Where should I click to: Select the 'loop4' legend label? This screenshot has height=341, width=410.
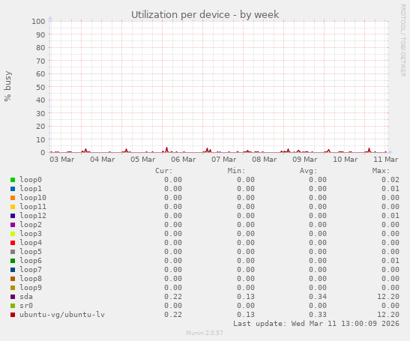[31, 243]
